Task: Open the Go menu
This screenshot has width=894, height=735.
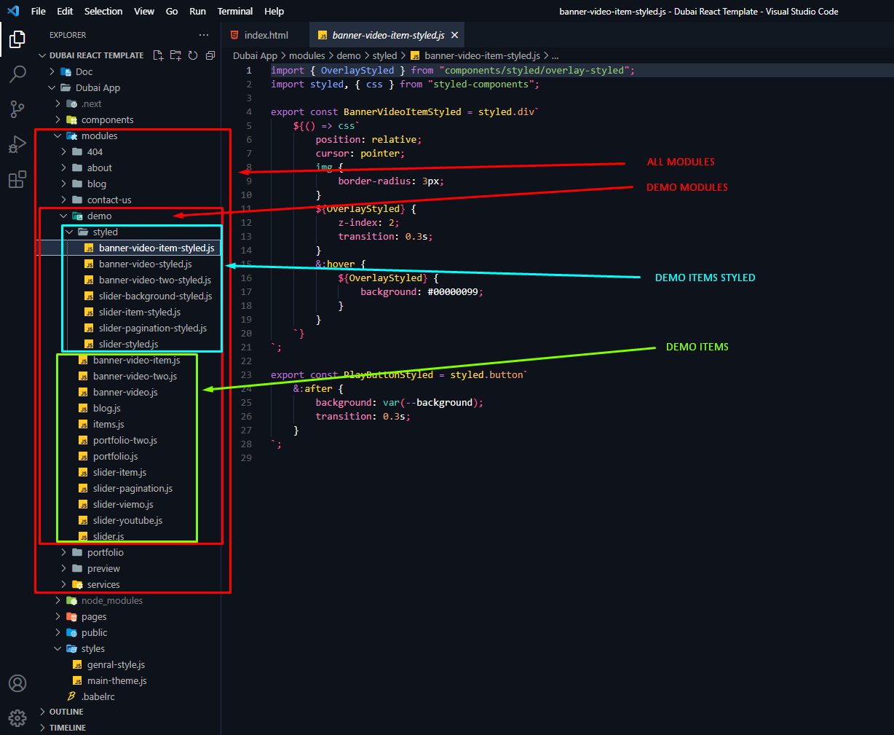Action: (172, 11)
